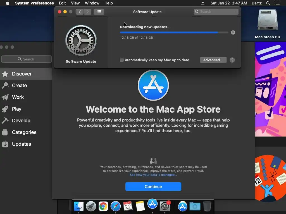Screen dimensions: 286x214
Task: Open the Downloads folder in the Dock
Action: pyautogui.click(x=195, y=206)
